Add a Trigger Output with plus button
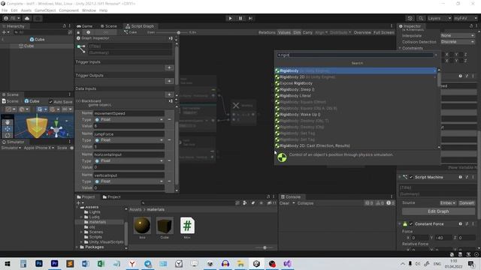Screen dimensions: 481x270 click(x=169, y=81)
